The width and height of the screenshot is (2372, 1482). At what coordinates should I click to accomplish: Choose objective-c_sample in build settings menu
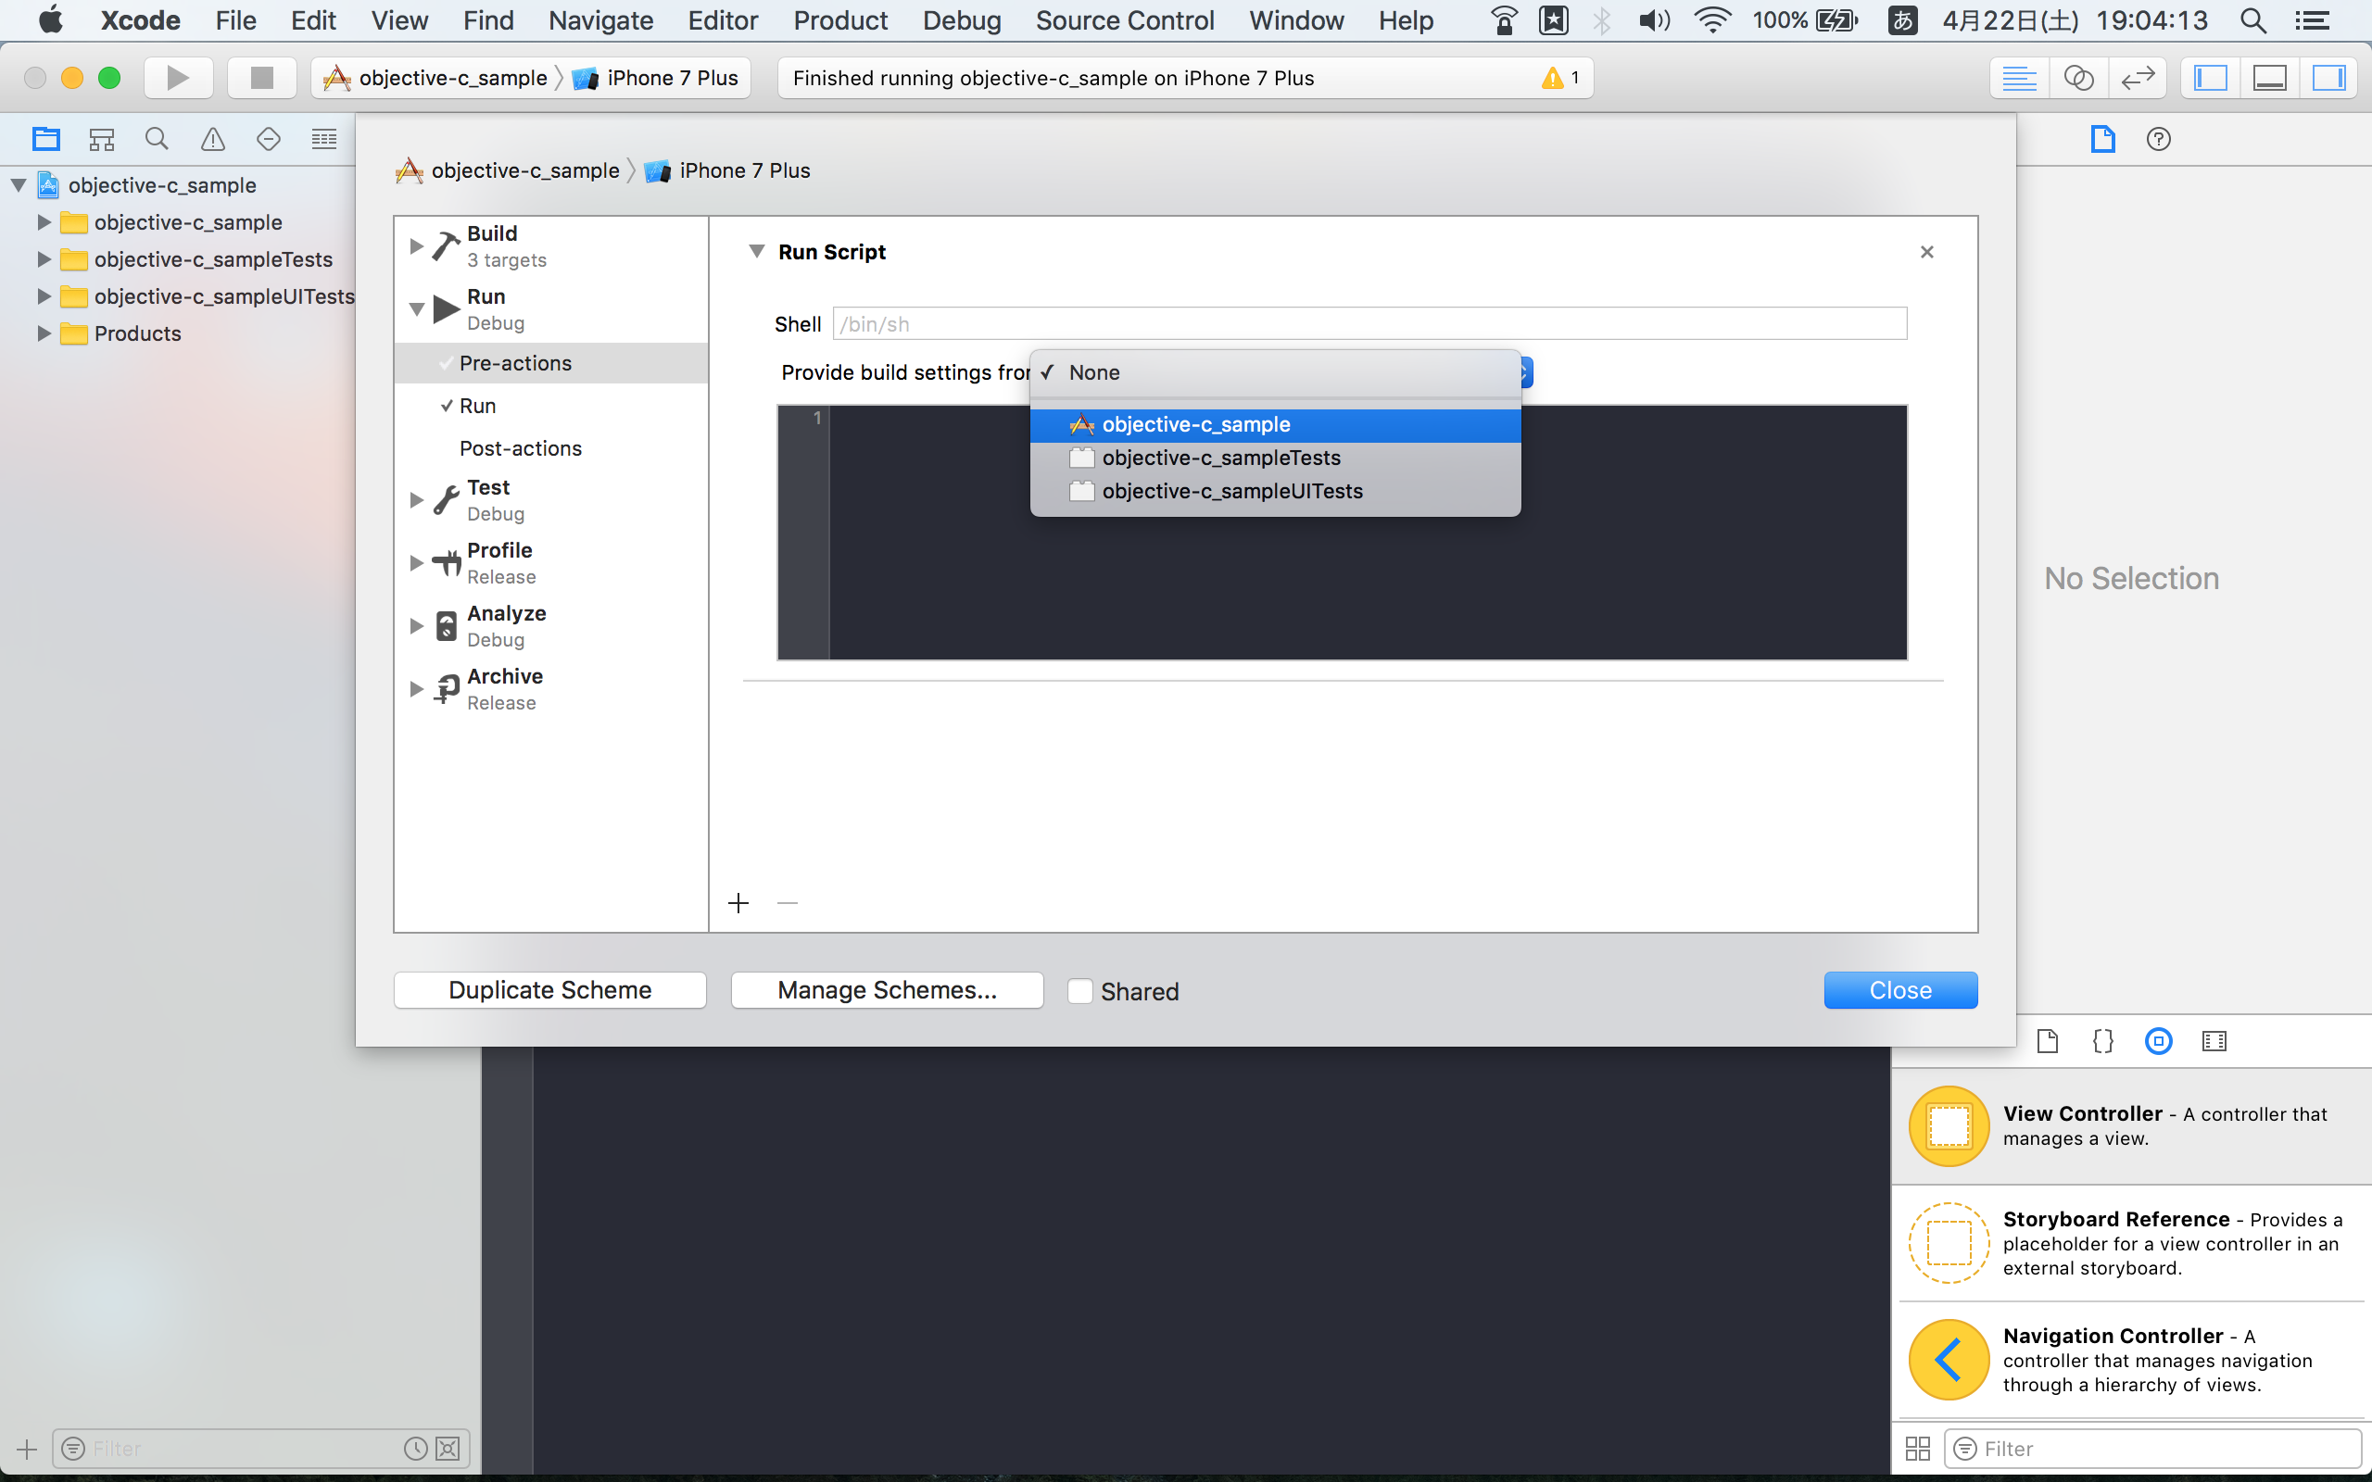(1275, 424)
